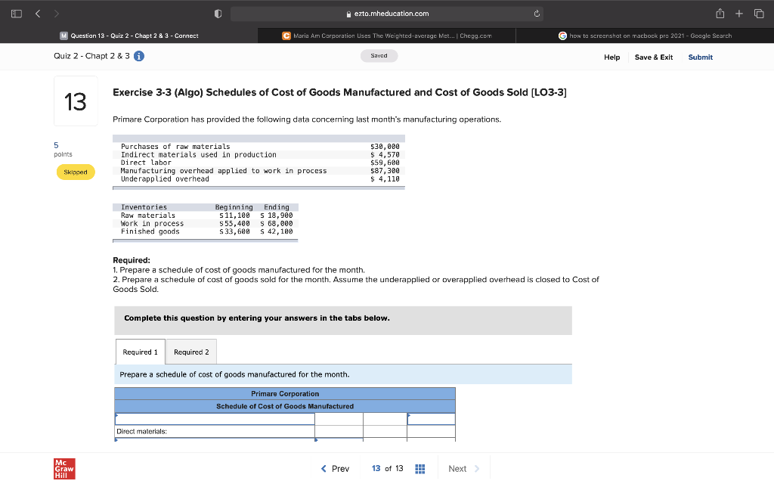Image resolution: width=774 pixels, height=484 pixels.
Task: Open the question navigator grid icon
Action: pyautogui.click(x=420, y=468)
